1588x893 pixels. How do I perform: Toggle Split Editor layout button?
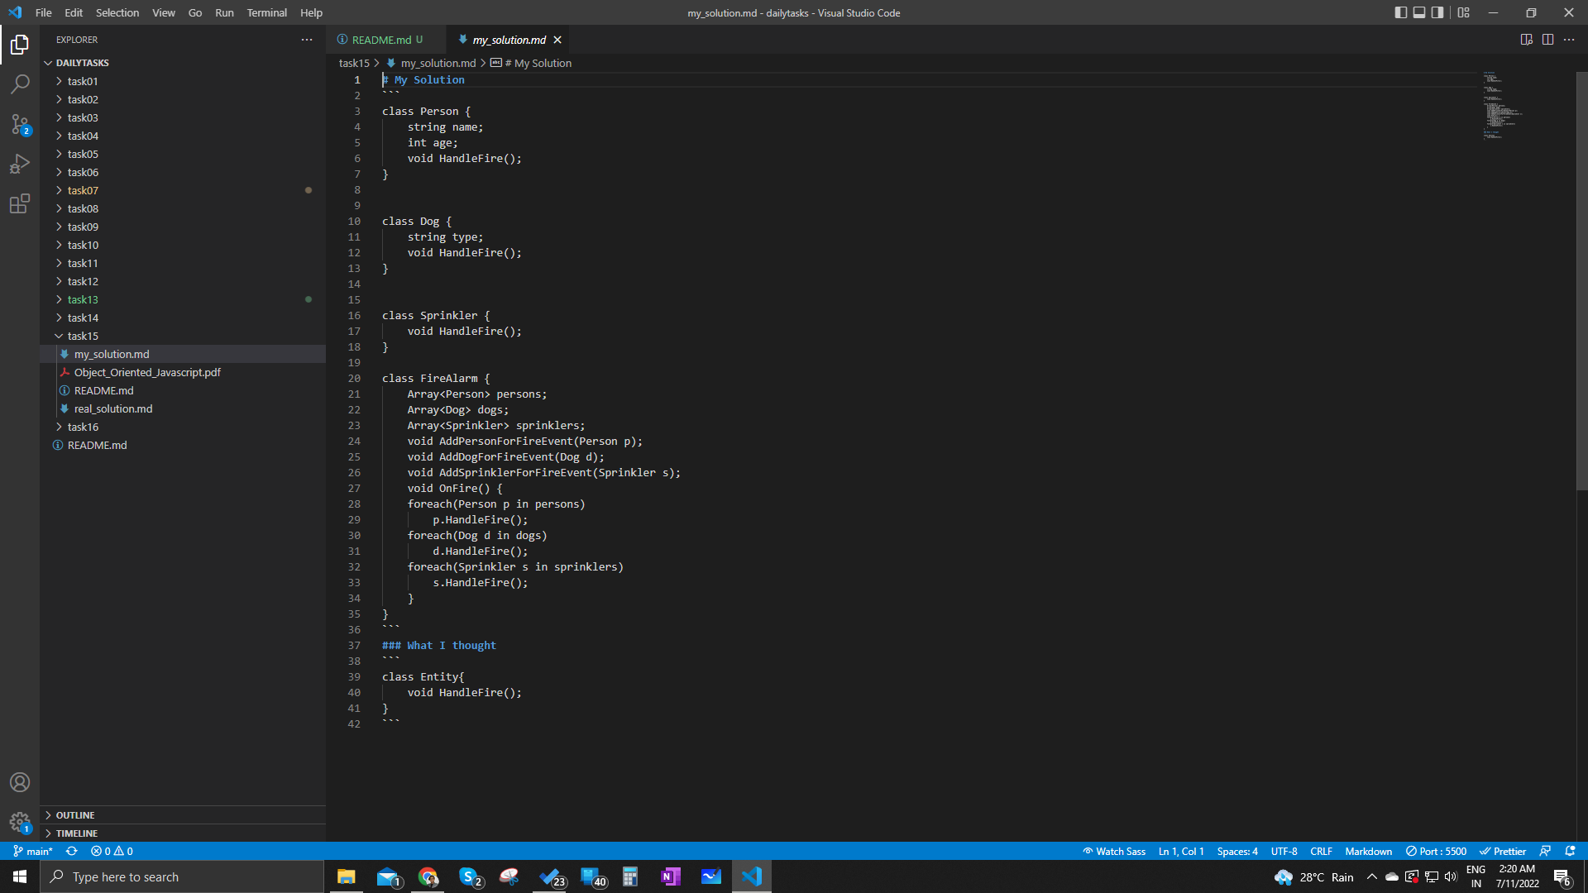point(1547,39)
